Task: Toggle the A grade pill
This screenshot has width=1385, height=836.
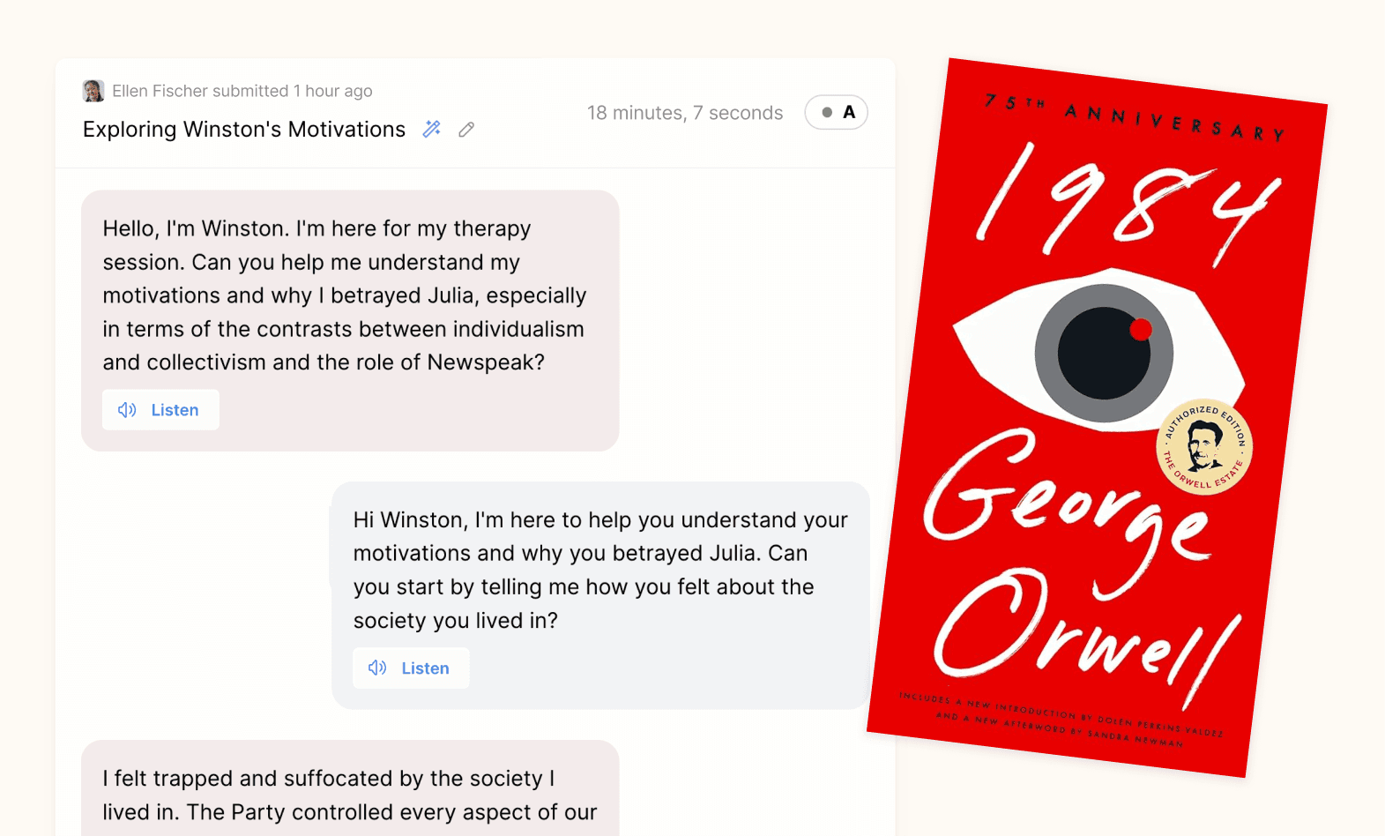Action: coord(837,112)
